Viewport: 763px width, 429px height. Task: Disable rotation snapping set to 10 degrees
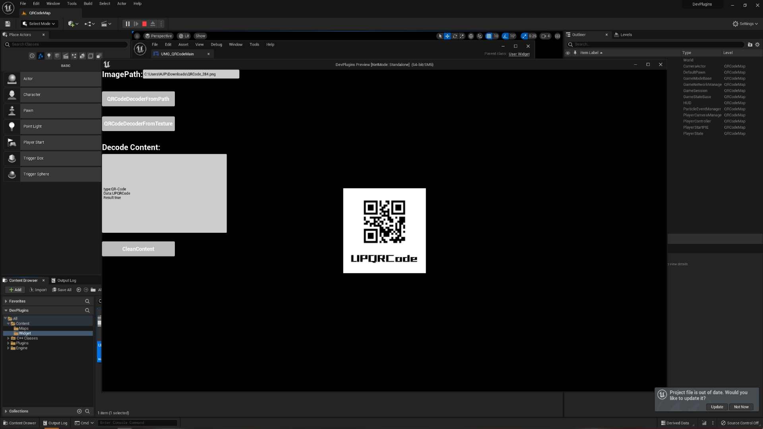505,36
